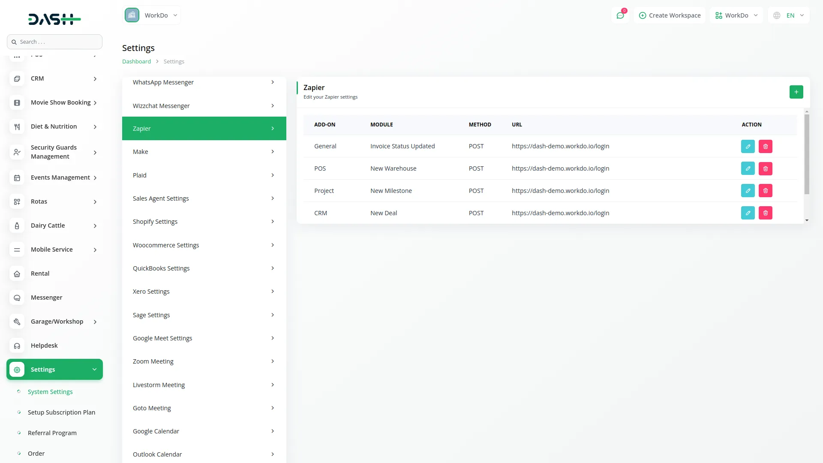Click the Create Workspace button
The width and height of the screenshot is (823, 463).
tap(669, 15)
